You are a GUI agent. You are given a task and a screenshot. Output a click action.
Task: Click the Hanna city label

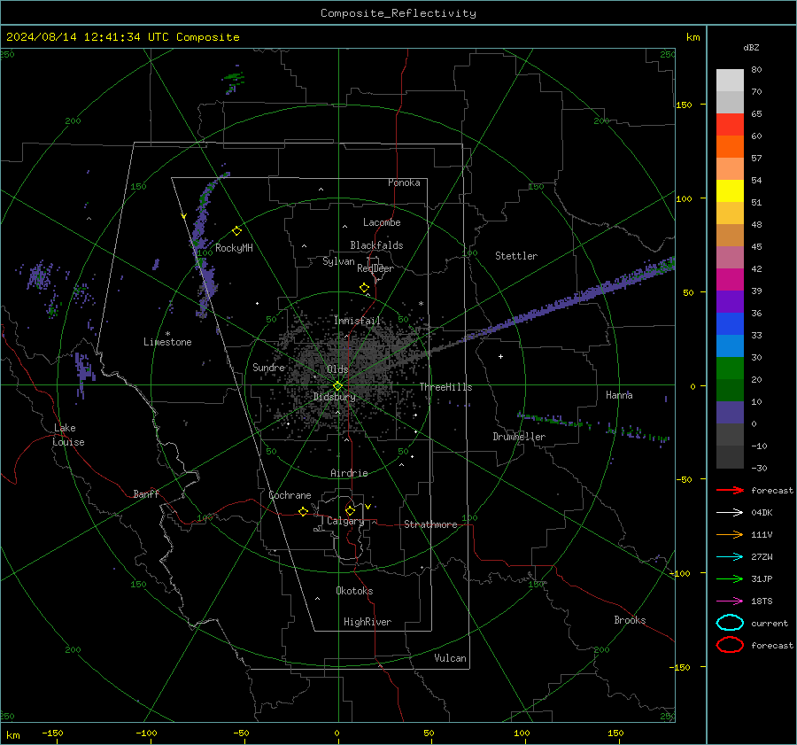pyautogui.click(x=619, y=395)
